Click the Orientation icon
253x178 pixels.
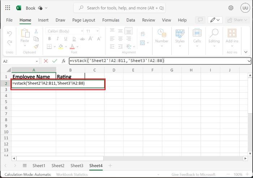click(129, 47)
